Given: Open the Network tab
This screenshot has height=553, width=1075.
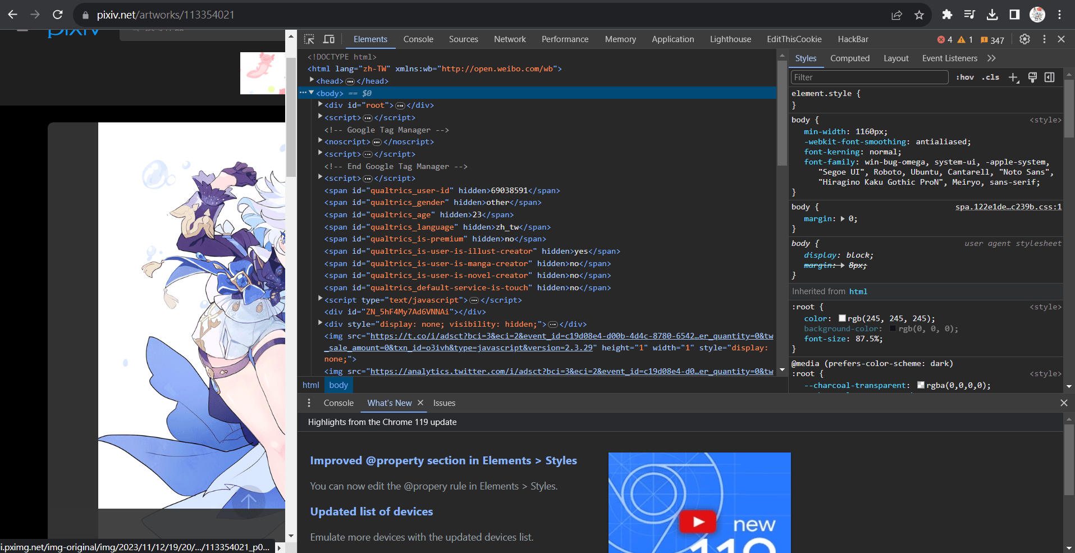Looking at the screenshot, I should click(510, 39).
